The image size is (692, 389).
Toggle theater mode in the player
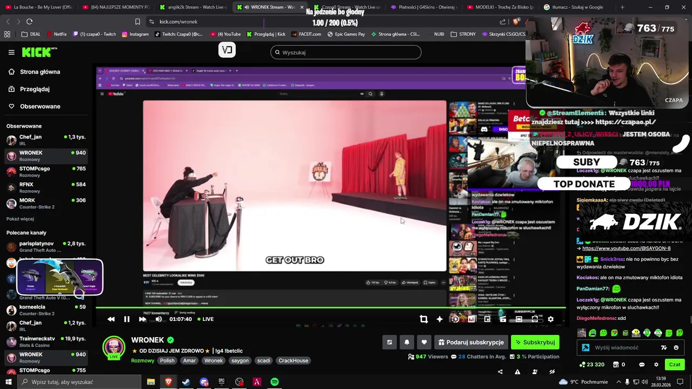click(519, 319)
